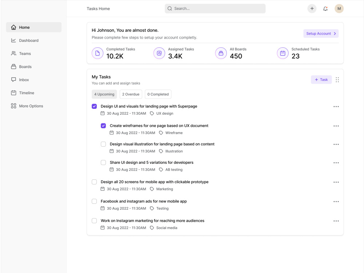
Task: Click the Scheduled Tasks calendar icon
Action: 282,53
